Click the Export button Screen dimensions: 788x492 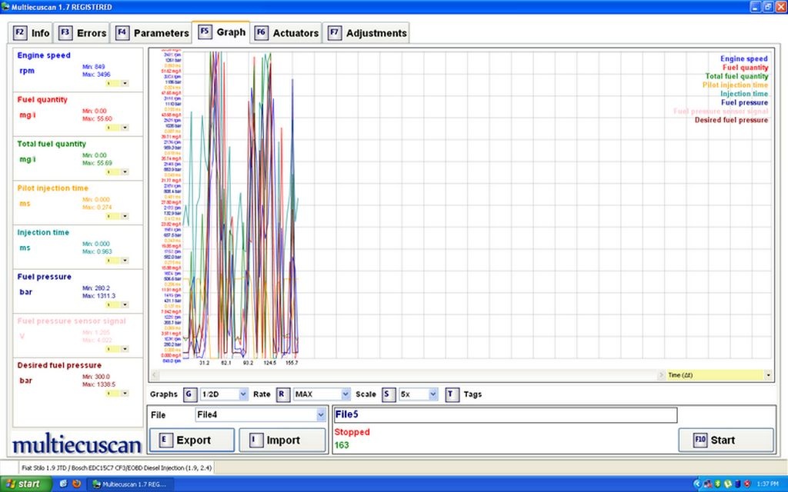[192, 440]
